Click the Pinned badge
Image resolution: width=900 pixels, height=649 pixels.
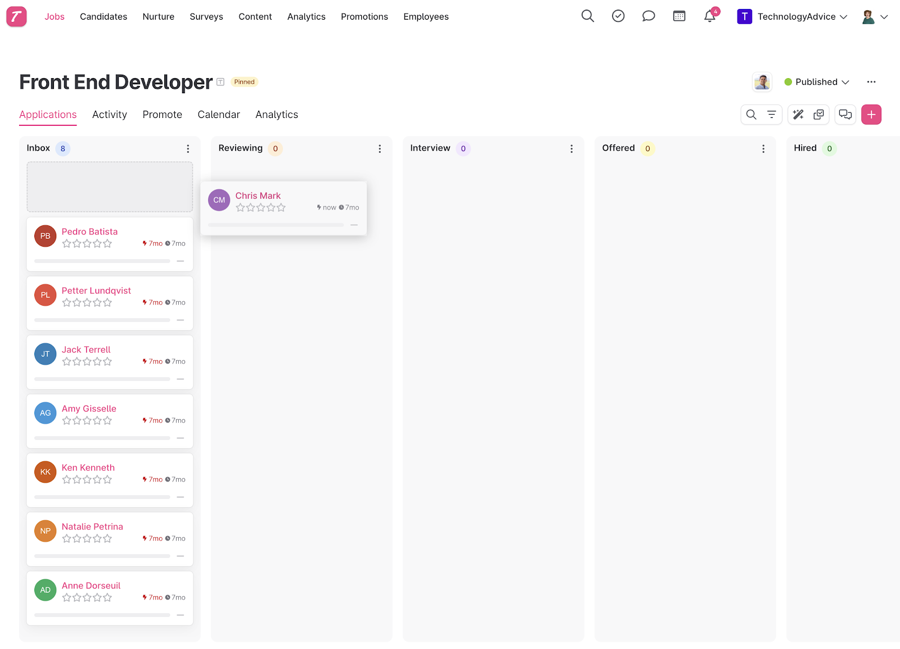pos(244,82)
